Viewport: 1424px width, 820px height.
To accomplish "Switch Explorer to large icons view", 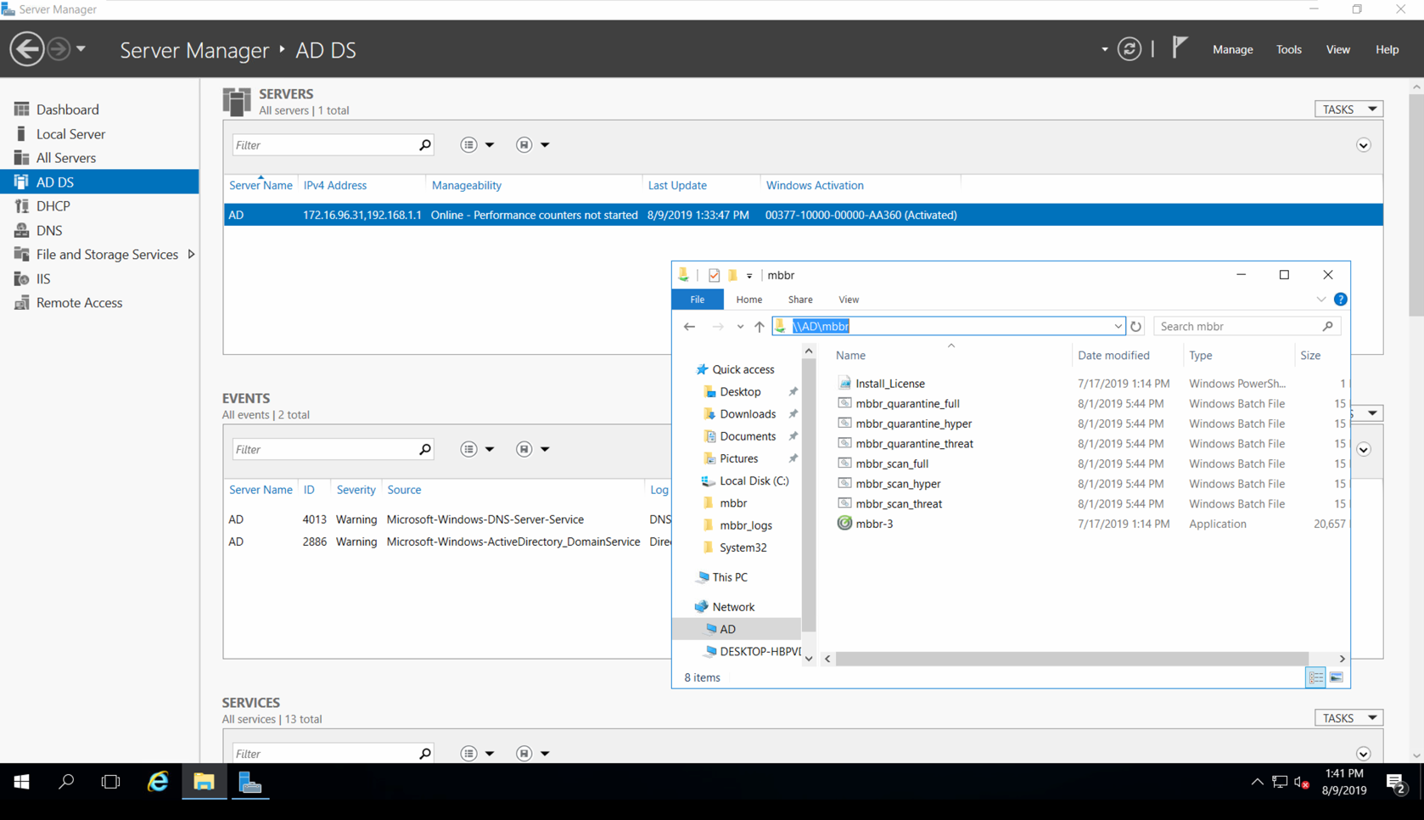I will 1336,677.
